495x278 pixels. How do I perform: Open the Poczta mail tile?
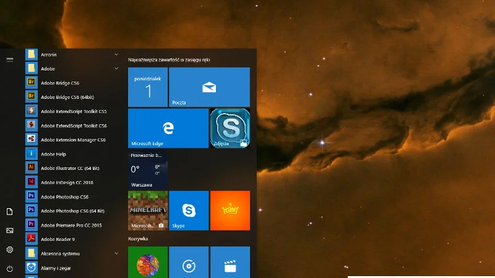coord(209,87)
